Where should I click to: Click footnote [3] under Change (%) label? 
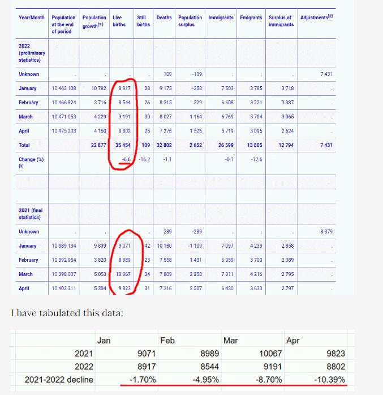(x=21, y=167)
